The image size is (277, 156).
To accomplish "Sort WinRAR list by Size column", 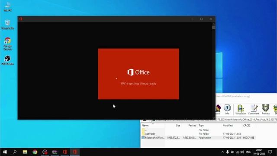I will click(173, 126).
